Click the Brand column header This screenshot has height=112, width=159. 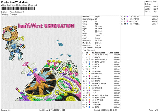(x=116, y=53)
